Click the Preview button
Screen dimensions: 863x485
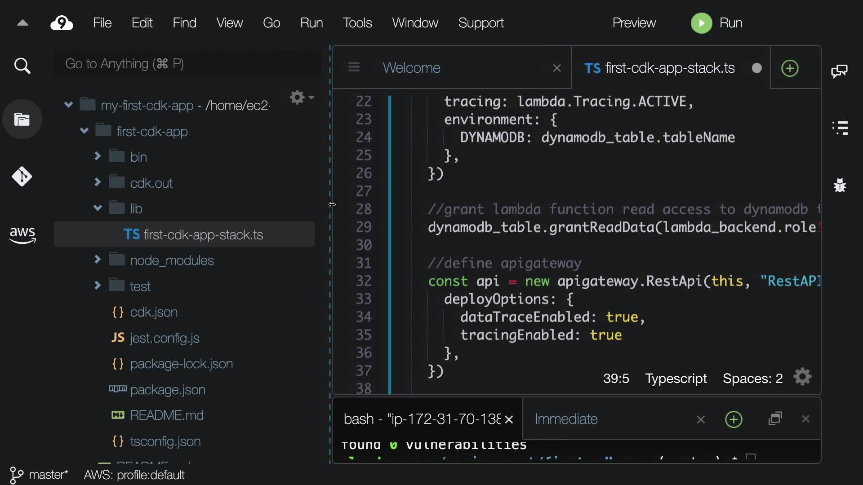[x=634, y=23]
